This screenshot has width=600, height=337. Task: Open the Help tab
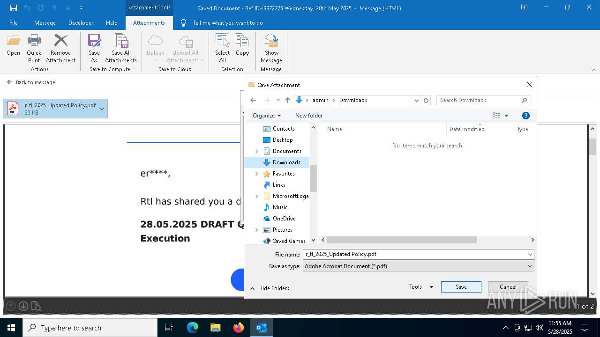pos(112,23)
